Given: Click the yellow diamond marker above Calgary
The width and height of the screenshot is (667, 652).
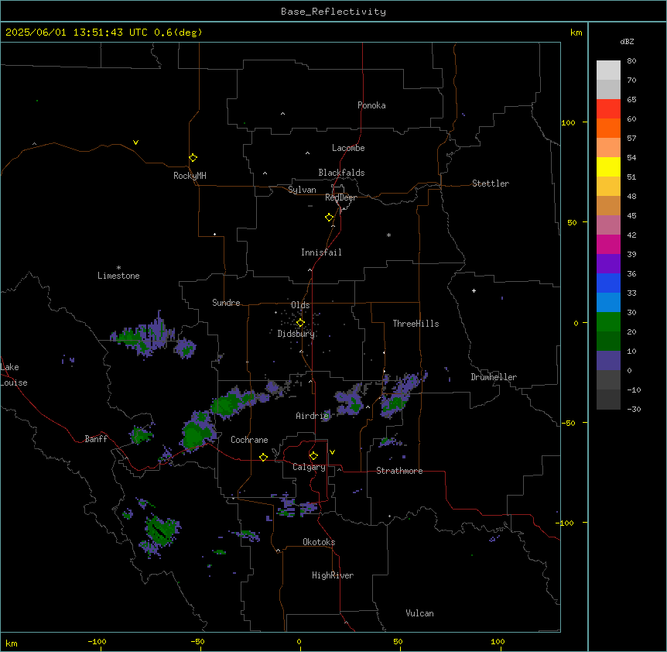Looking at the screenshot, I should (x=313, y=456).
